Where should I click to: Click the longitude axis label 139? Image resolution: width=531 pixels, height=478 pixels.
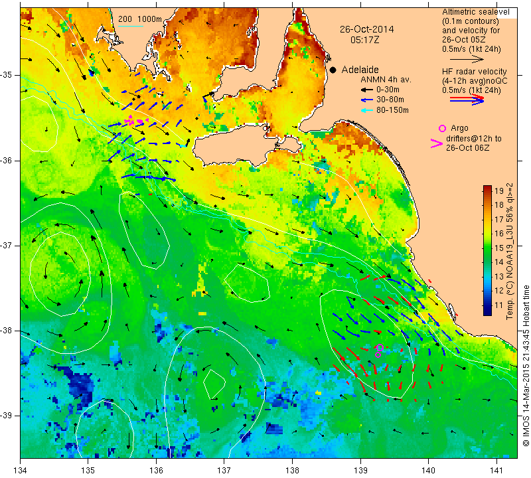coord(360,471)
